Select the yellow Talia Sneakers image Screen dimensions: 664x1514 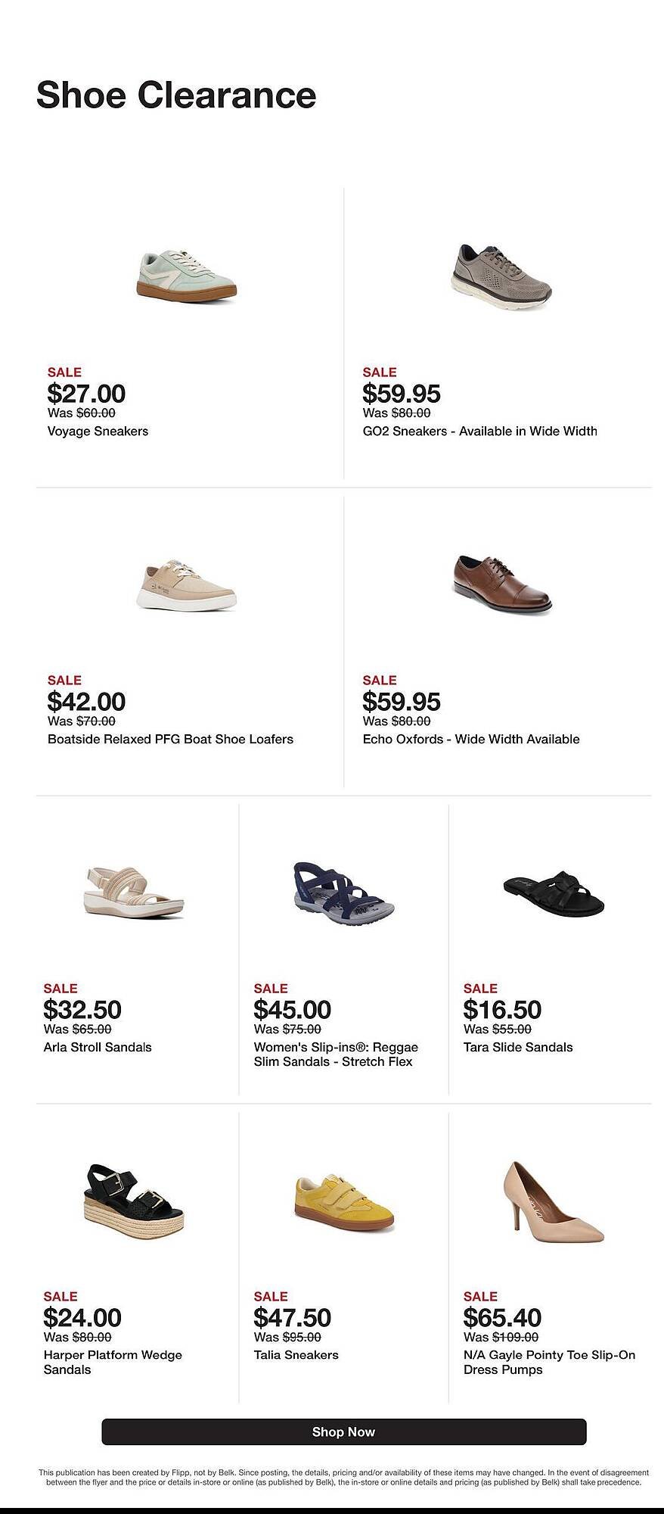click(x=343, y=1201)
